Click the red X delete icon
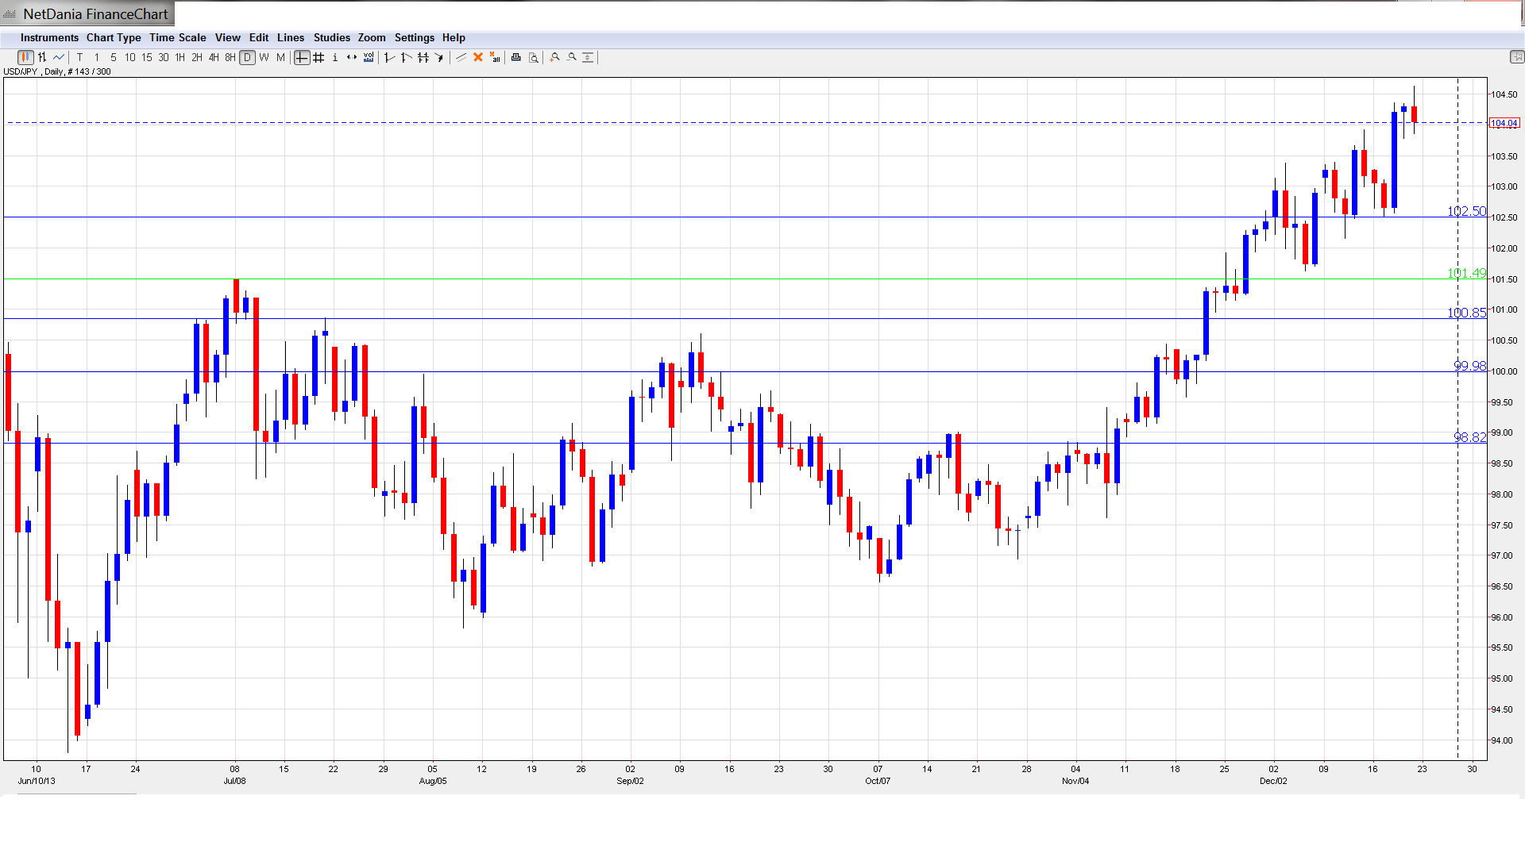 [x=478, y=57]
